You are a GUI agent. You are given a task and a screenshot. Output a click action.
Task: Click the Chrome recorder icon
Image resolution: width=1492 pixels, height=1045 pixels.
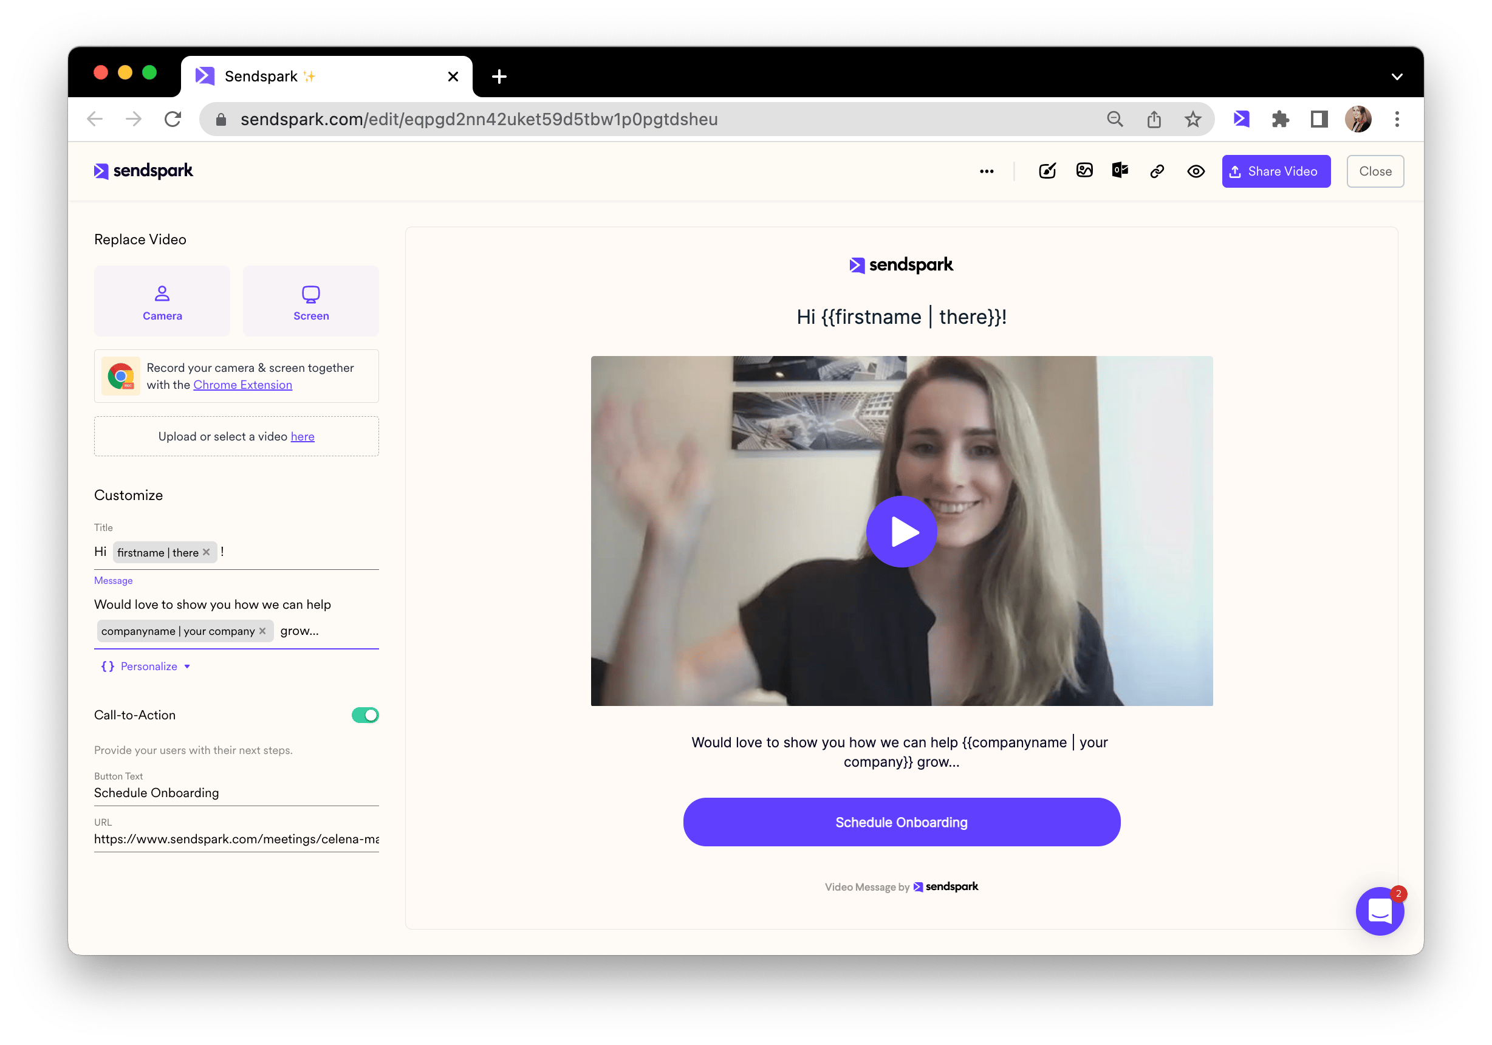121,376
